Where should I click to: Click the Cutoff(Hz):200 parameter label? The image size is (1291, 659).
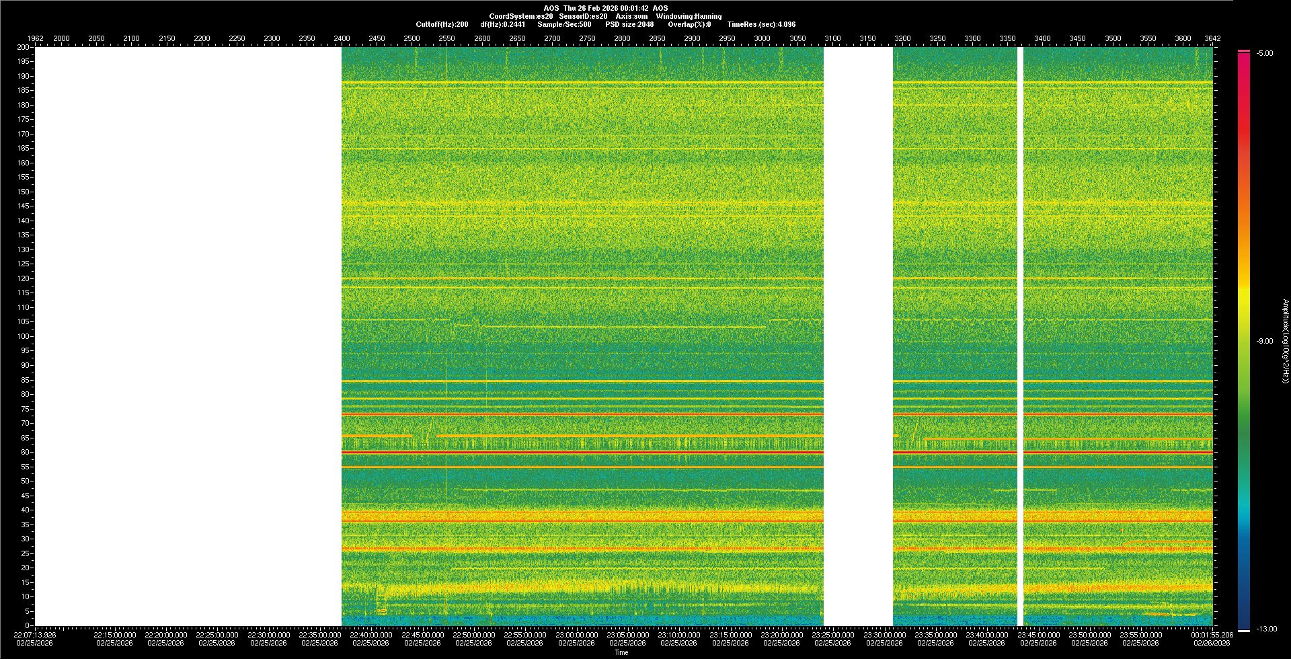pyautogui.click(x=442, y=24)
